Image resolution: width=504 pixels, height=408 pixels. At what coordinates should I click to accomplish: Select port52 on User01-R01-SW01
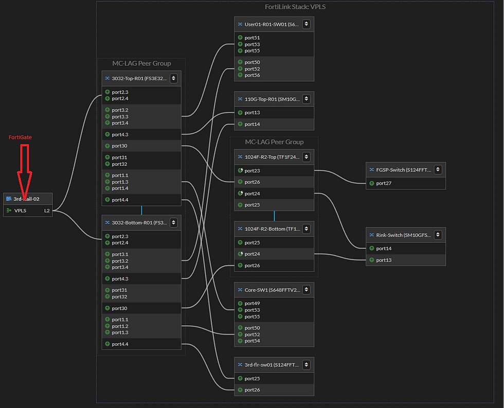click(x=252, y=69)
